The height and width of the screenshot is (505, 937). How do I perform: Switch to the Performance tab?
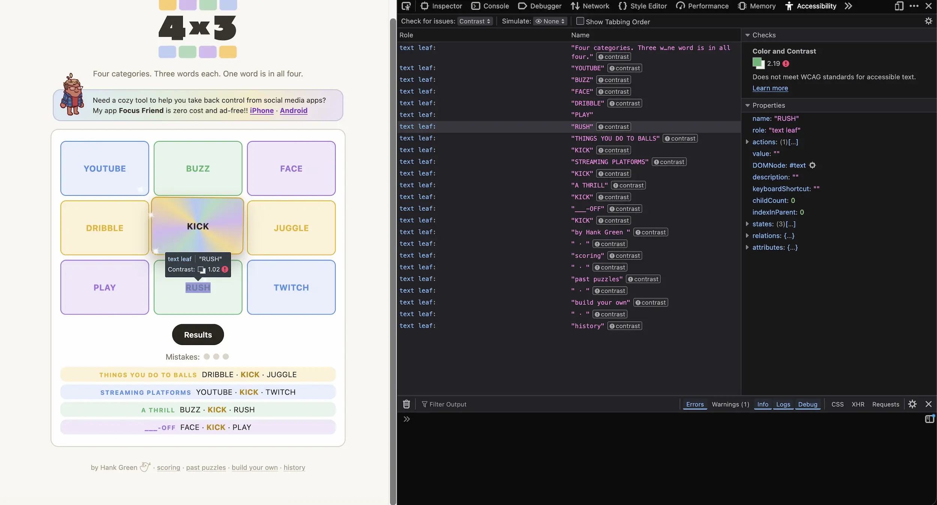pos(702,6)
